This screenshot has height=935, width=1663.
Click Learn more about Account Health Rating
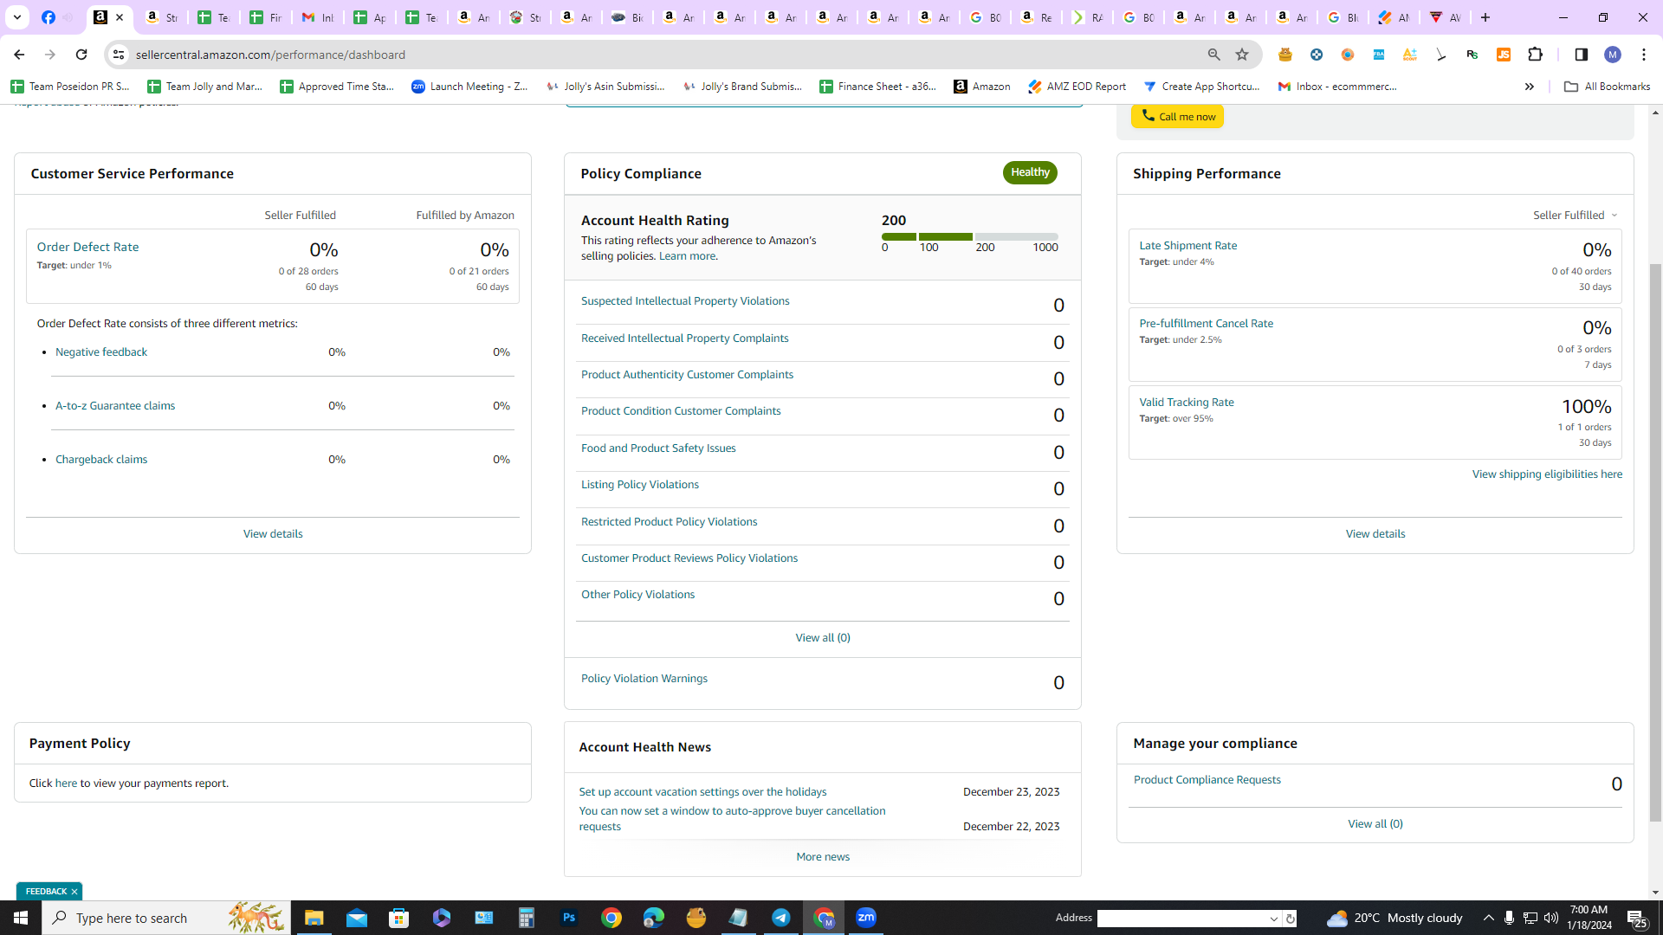point(687,255)
